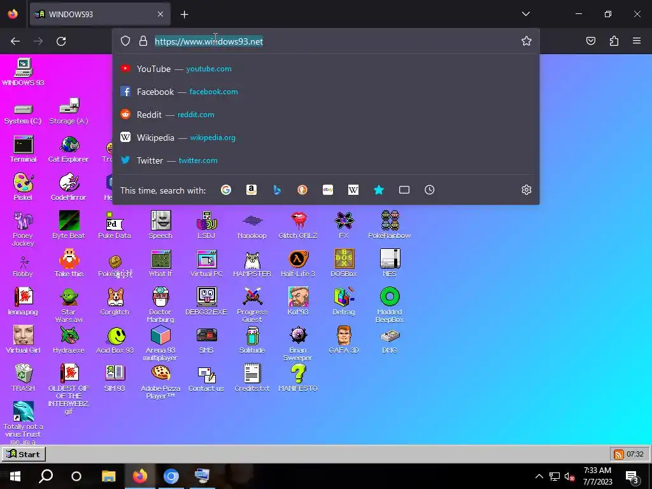
Task: Launch Nanoloop icon
Action: pyautogui.click(x=252, y=221)
